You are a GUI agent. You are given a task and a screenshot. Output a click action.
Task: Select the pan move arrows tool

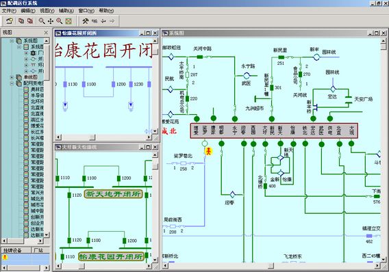click(51, 21)
